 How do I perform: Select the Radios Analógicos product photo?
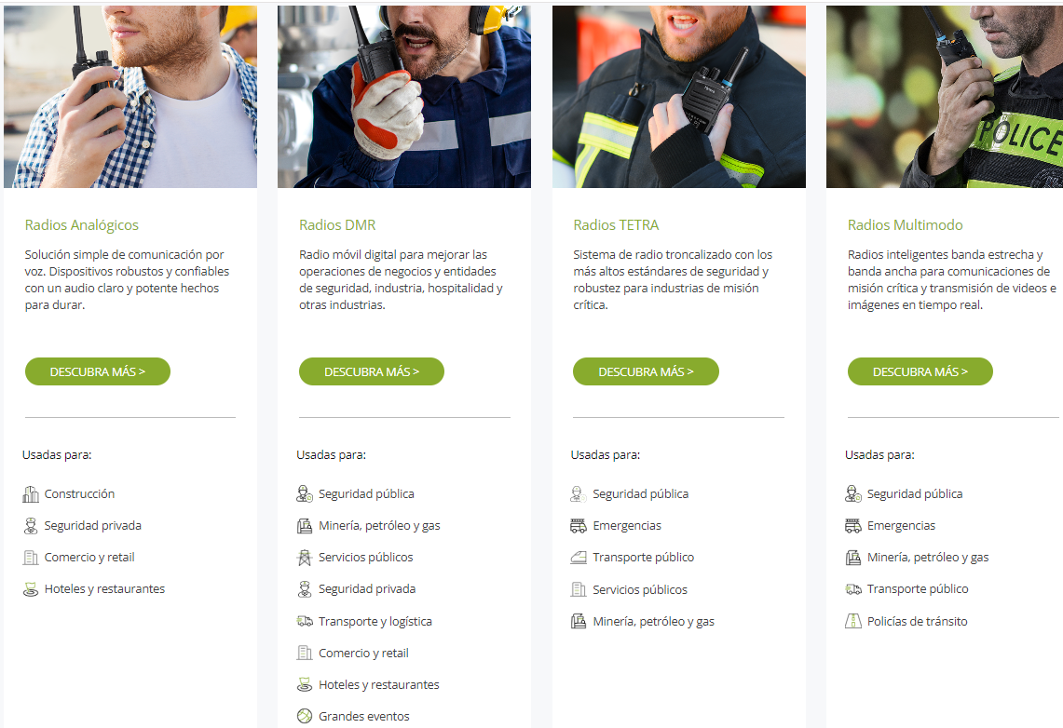pos(130,97)
